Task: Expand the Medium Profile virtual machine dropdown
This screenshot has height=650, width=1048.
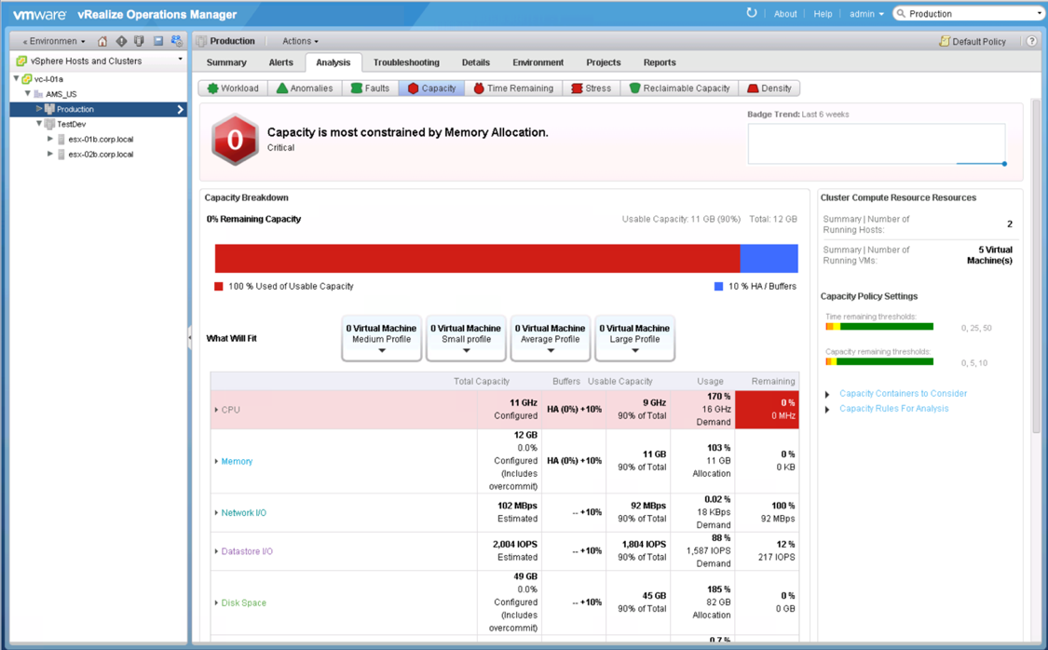Action: pyautogui.click(x=382, y=351)
